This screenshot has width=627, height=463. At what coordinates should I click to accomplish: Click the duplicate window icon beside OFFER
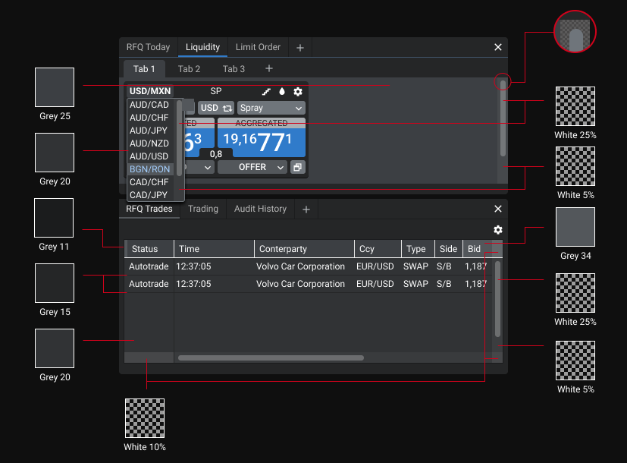[297, 167]
